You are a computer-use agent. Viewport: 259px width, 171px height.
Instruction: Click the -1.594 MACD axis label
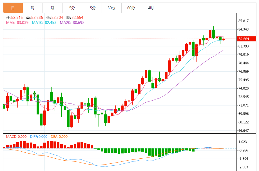point(243,159)
